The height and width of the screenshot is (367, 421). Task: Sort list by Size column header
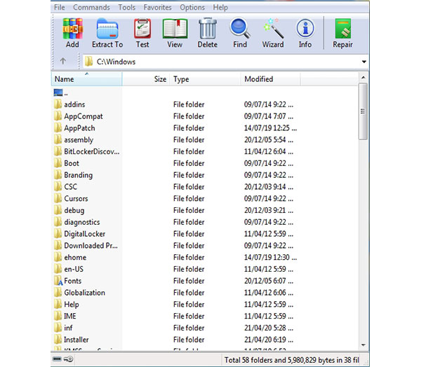tap(146, 79)
